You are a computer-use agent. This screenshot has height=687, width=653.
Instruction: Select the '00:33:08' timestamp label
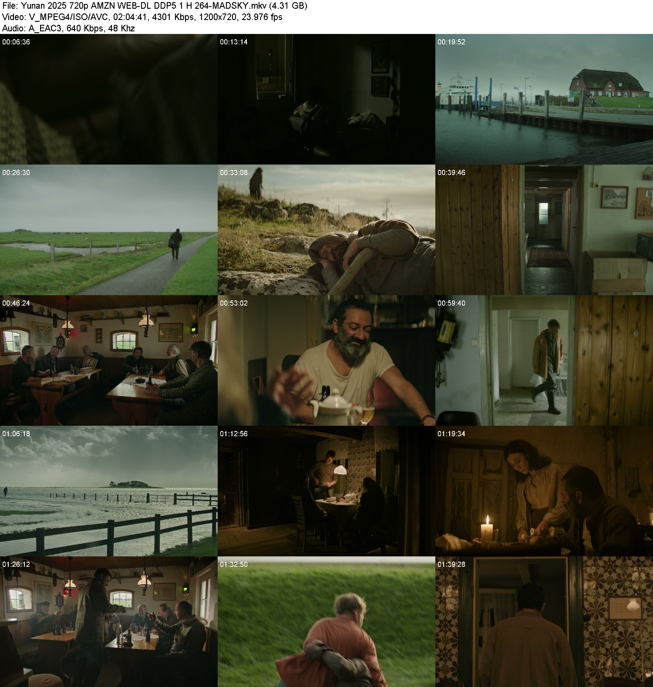pyautogui.click(x=234, y=173)
